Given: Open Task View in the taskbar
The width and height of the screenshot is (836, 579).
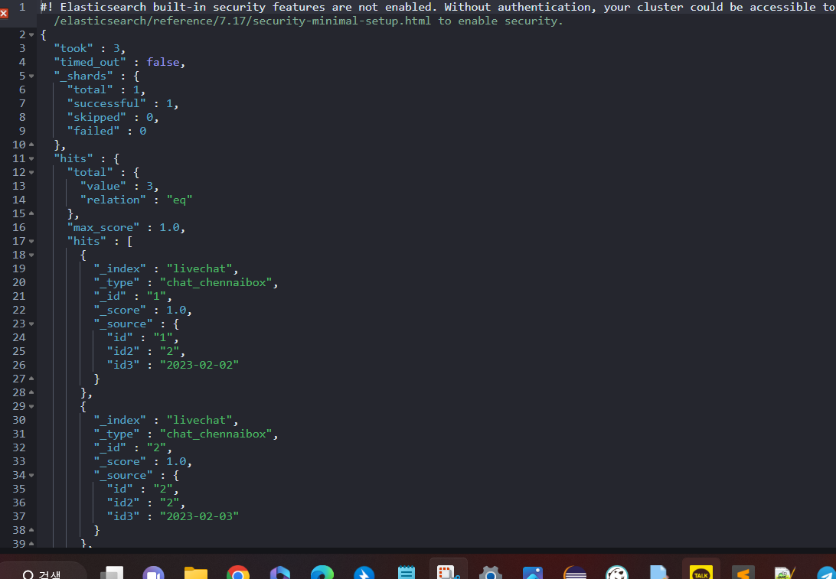Looking at the screenshot, I should click(x=112, y=573).
